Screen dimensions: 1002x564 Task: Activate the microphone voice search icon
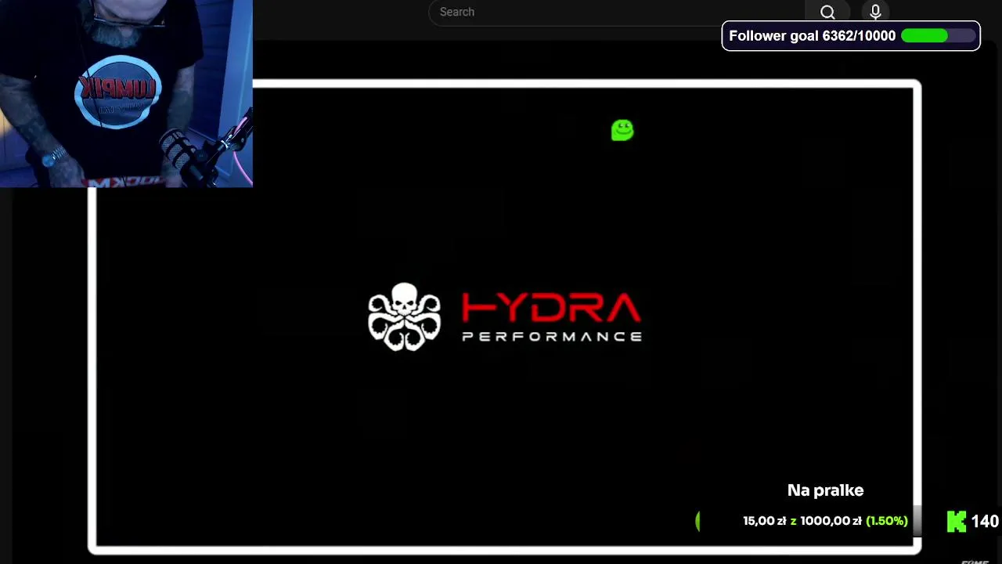pyautogui.click(x=875, y=12)
